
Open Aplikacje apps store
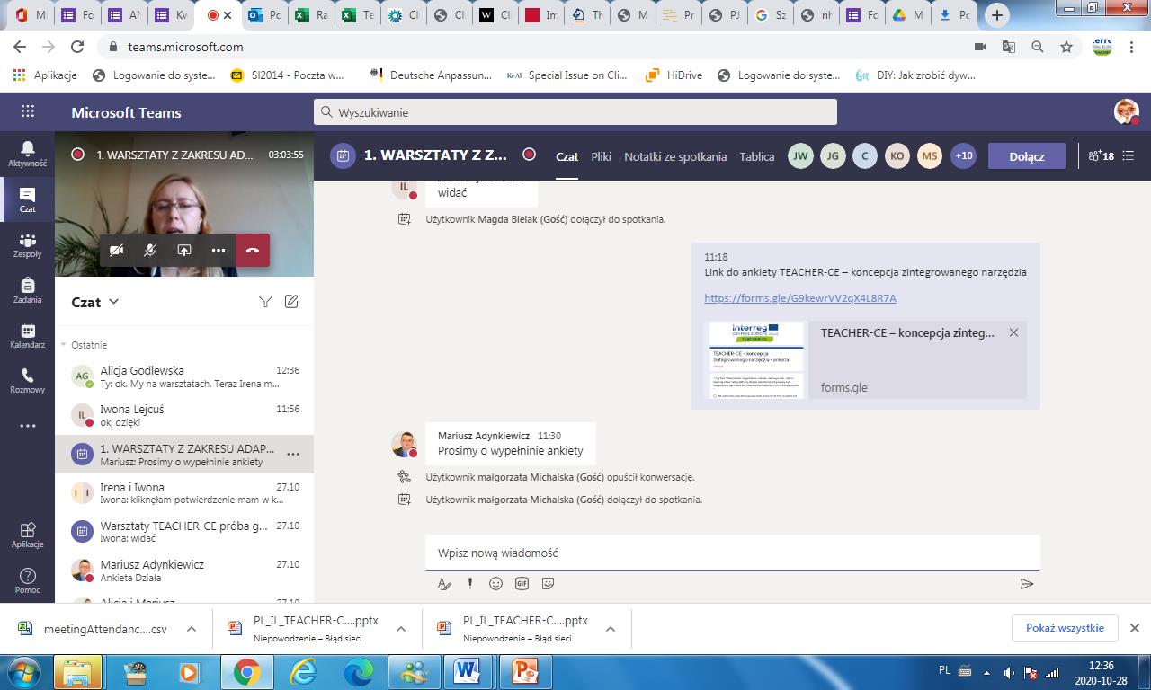(27, 535)
